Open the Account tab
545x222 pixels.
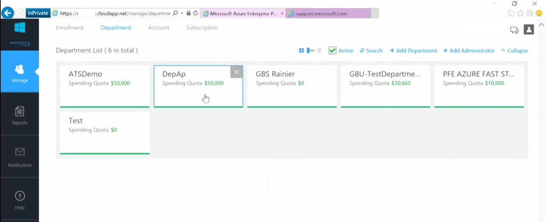[159, 28]
